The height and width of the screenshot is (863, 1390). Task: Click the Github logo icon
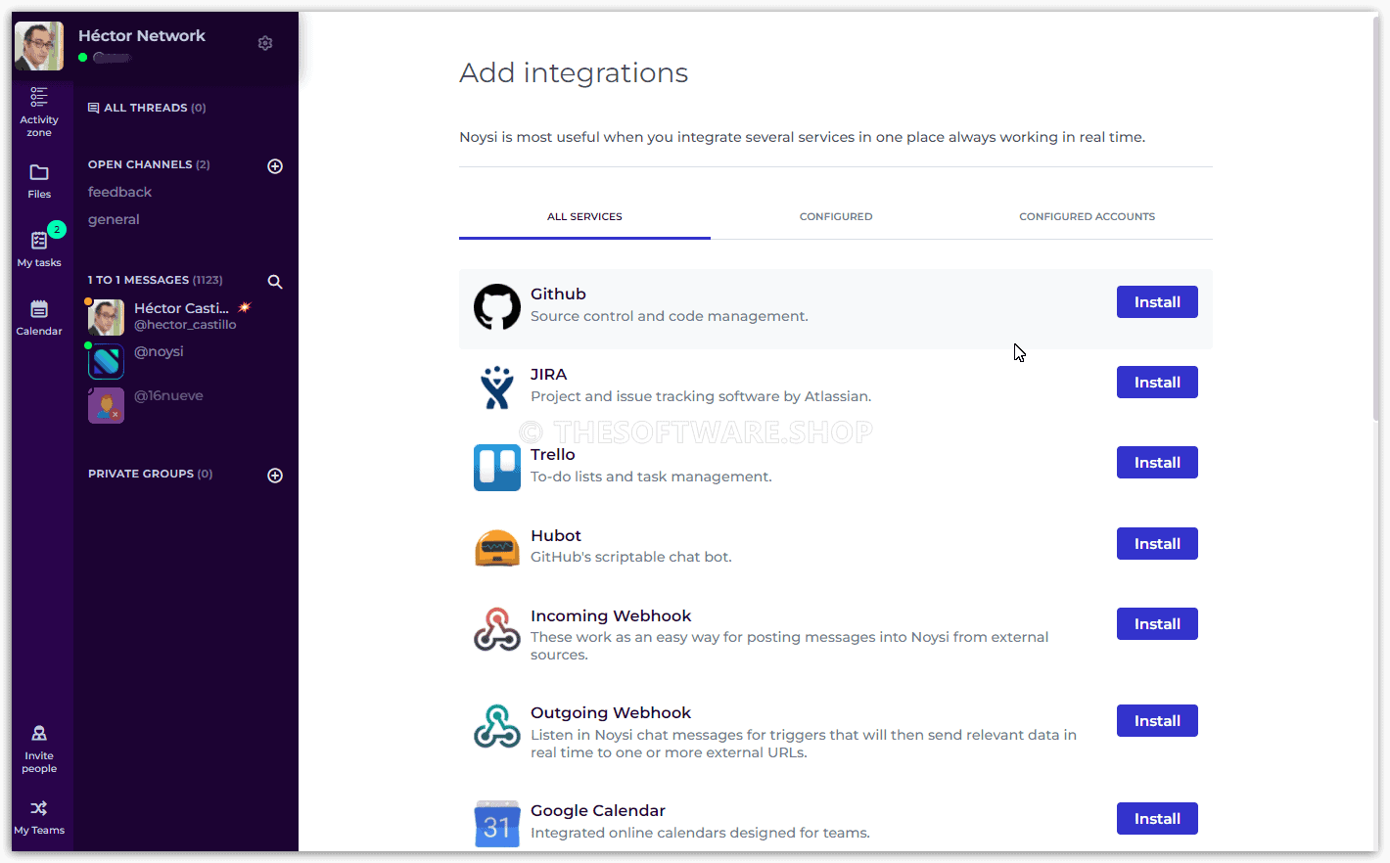click(x=497, y=307)
